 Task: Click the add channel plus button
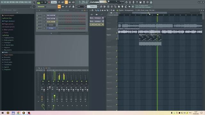click(51, 33)
